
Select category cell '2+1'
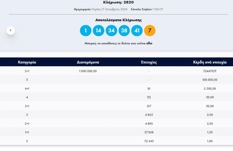pos(27,124)
